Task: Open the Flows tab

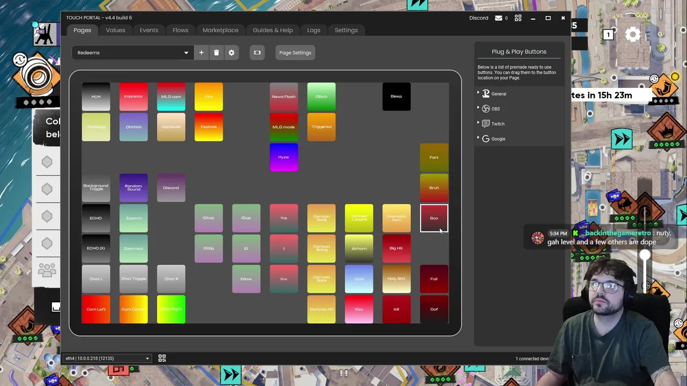Action: [x=180, y=30]
